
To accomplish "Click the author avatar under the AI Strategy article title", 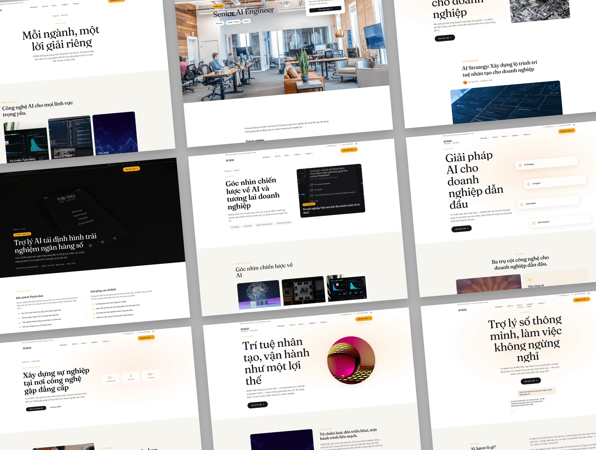I will [x=465, y=82].
